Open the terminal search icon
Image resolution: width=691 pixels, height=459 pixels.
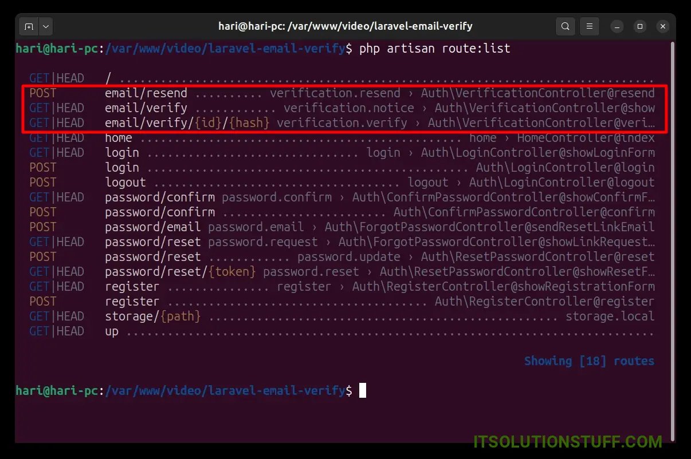(566, 26)
